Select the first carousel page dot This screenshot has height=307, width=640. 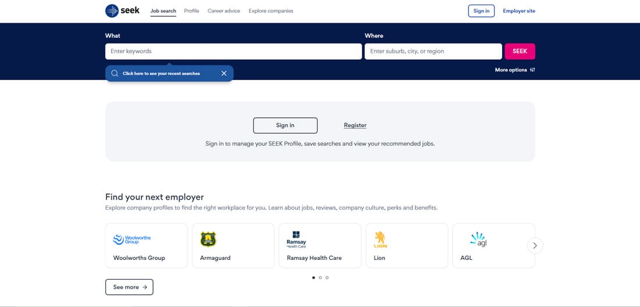[x=314, y=277]
